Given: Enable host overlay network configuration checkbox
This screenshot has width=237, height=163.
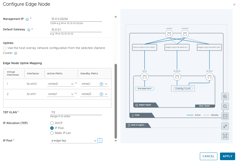Looking at the screenshot, I should pos(5,48).
